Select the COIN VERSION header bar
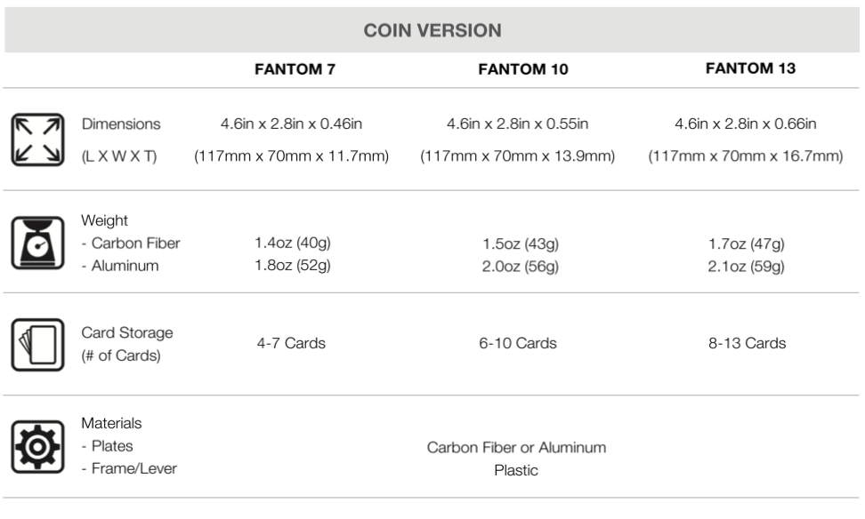This screenshot has height=519, width=865. pos(432,29)
